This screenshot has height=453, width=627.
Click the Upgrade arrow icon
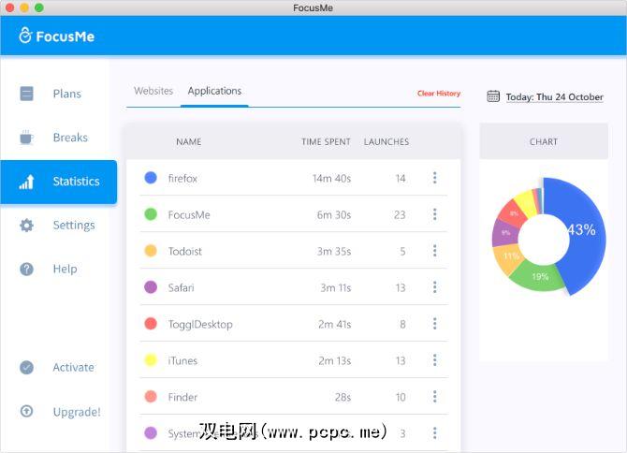point(26,411)
